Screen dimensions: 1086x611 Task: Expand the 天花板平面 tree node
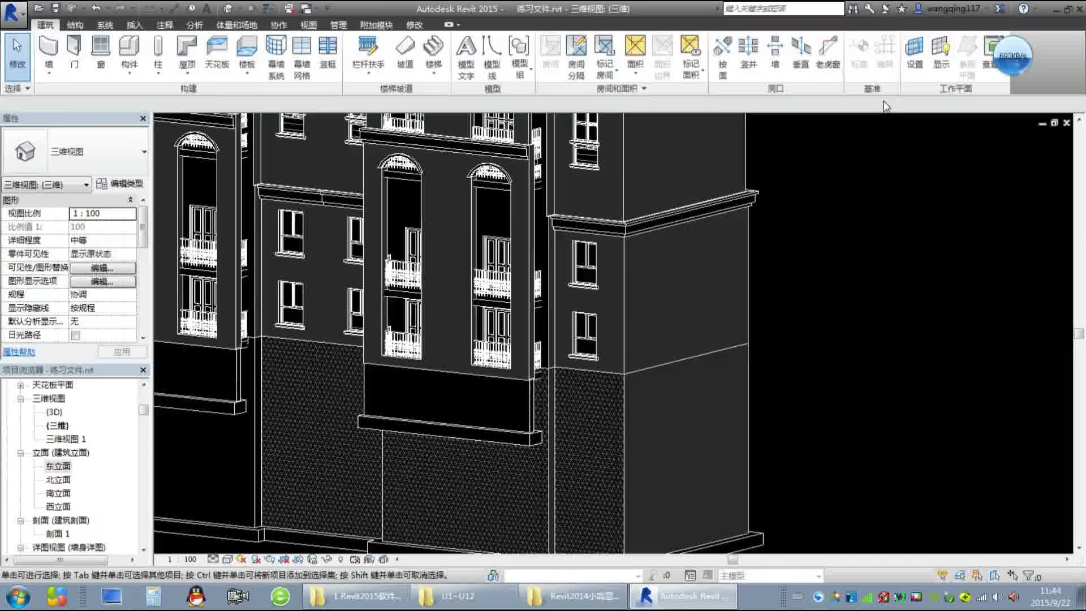click(x=21, y=385)
